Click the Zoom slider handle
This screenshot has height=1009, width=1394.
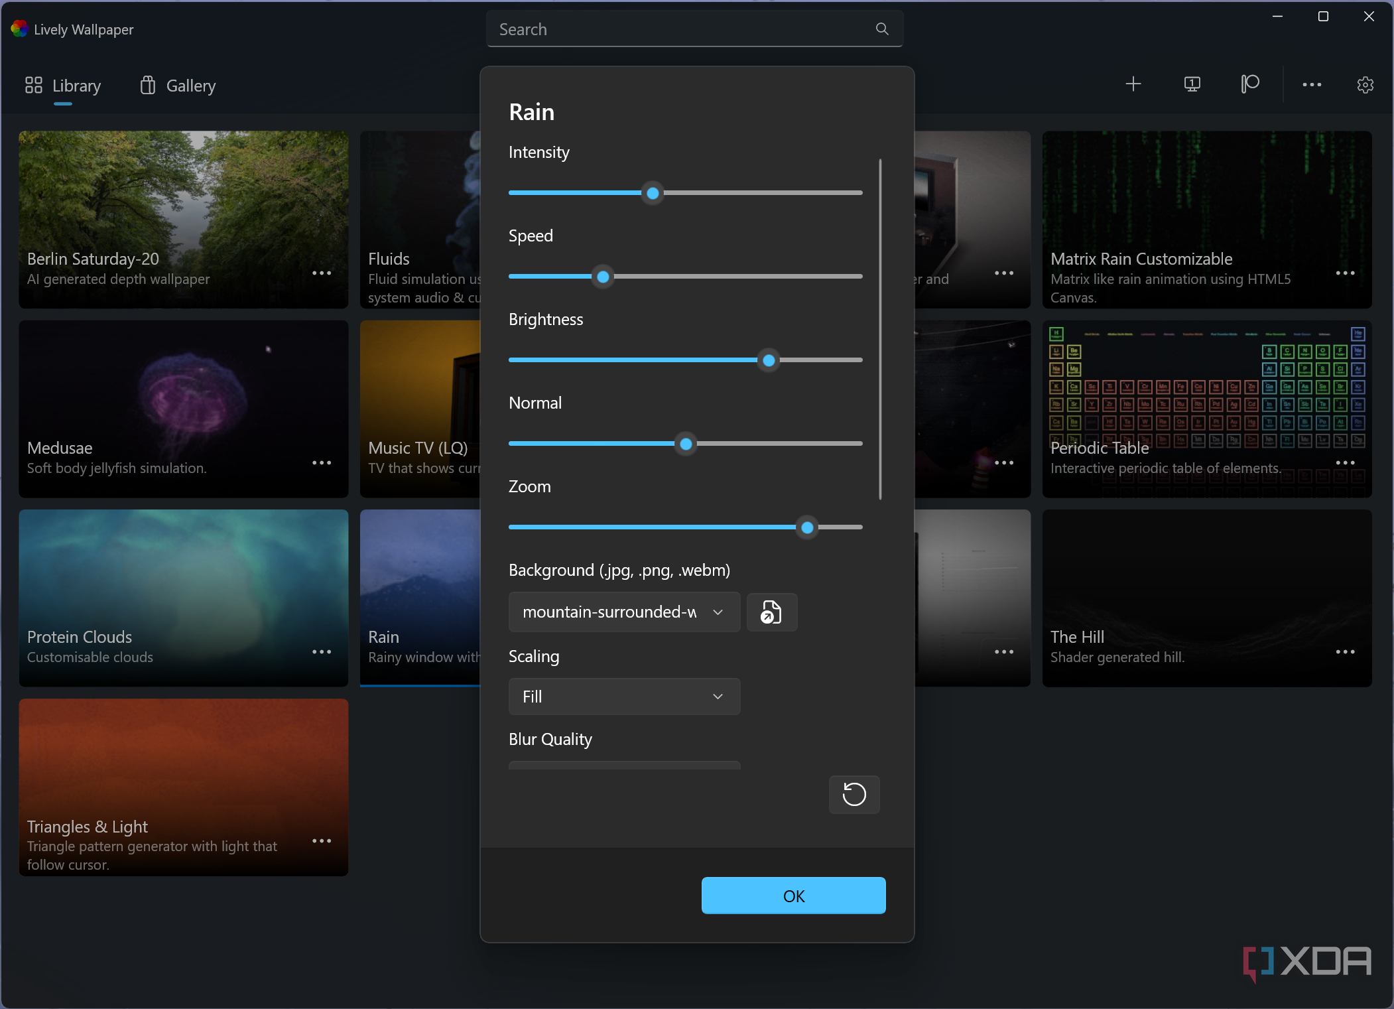point(807,527)
